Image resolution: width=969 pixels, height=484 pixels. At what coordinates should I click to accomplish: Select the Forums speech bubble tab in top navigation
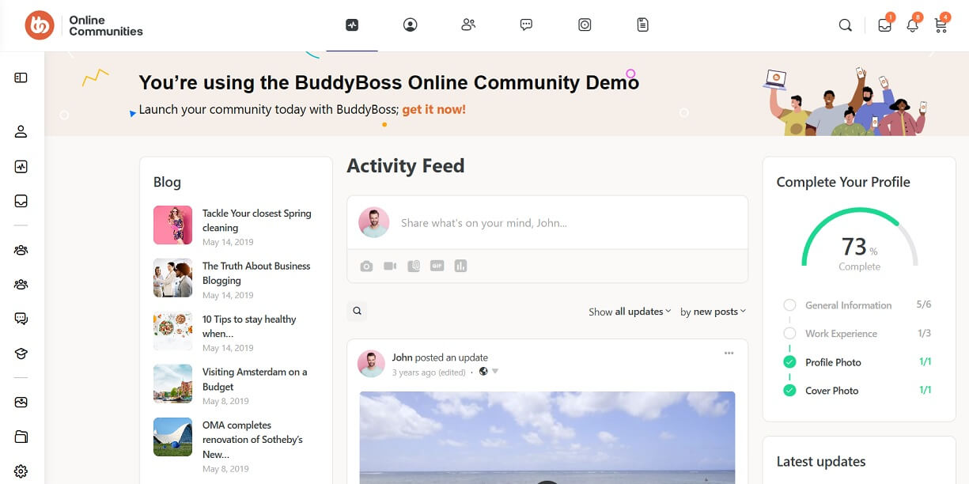pos(526,25)
